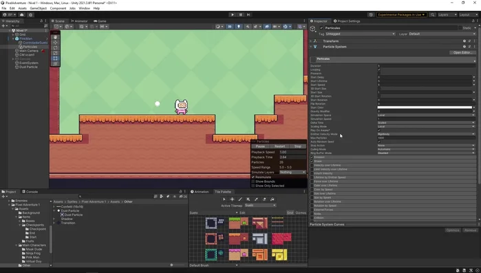Expand the Transform component
The width and height of the screenshot is (481, 273).
click(311, 41)
